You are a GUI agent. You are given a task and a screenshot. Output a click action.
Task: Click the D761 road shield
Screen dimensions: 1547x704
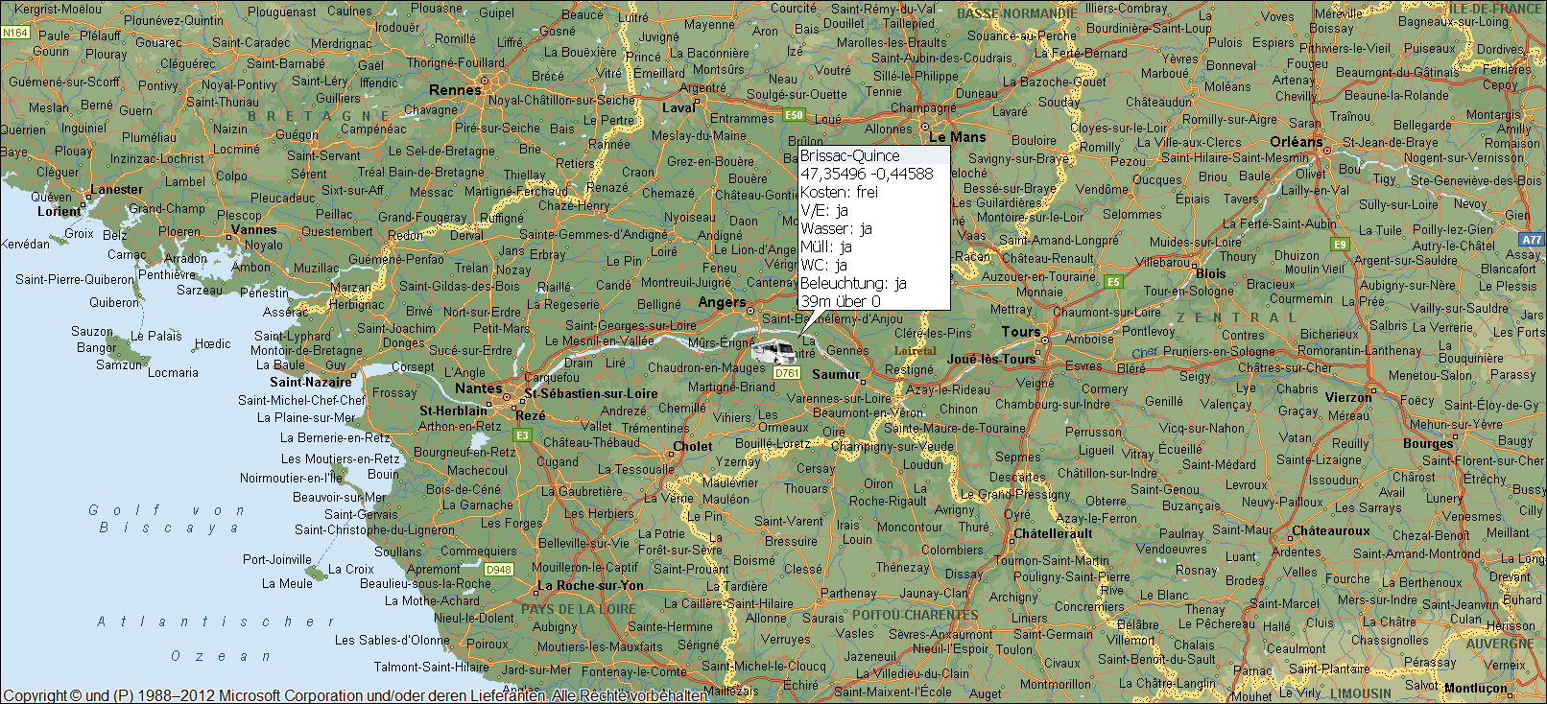(787, 373)
